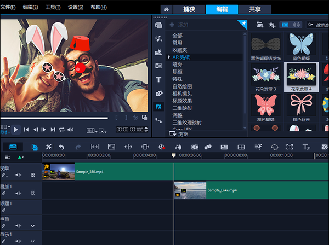Mute the video track speaker icon
This screenshot has height=245, width=329.
click(18, 175)
